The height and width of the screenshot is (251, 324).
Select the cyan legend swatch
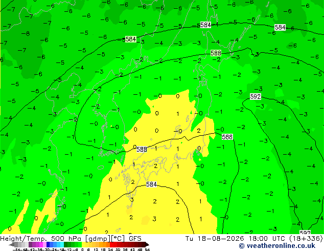tap(62, 244)
